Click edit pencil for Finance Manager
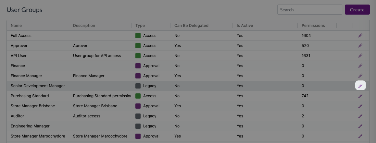The height and width of the screenshot is (143, 376). tap(360, 76)
